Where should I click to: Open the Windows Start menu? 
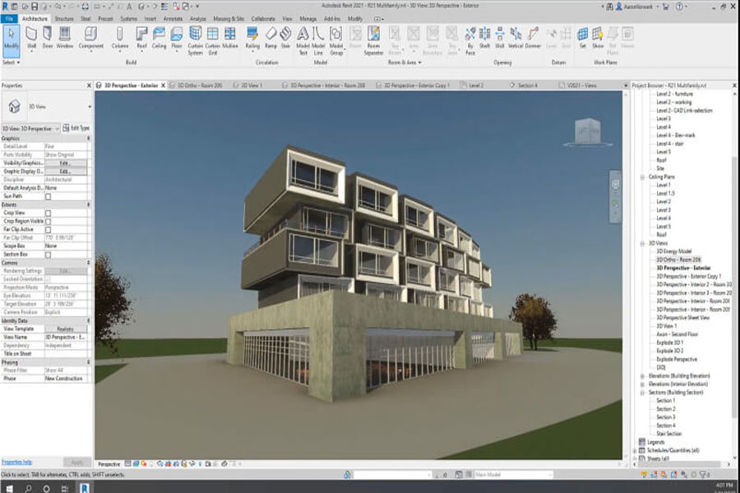tap(9, 488)
